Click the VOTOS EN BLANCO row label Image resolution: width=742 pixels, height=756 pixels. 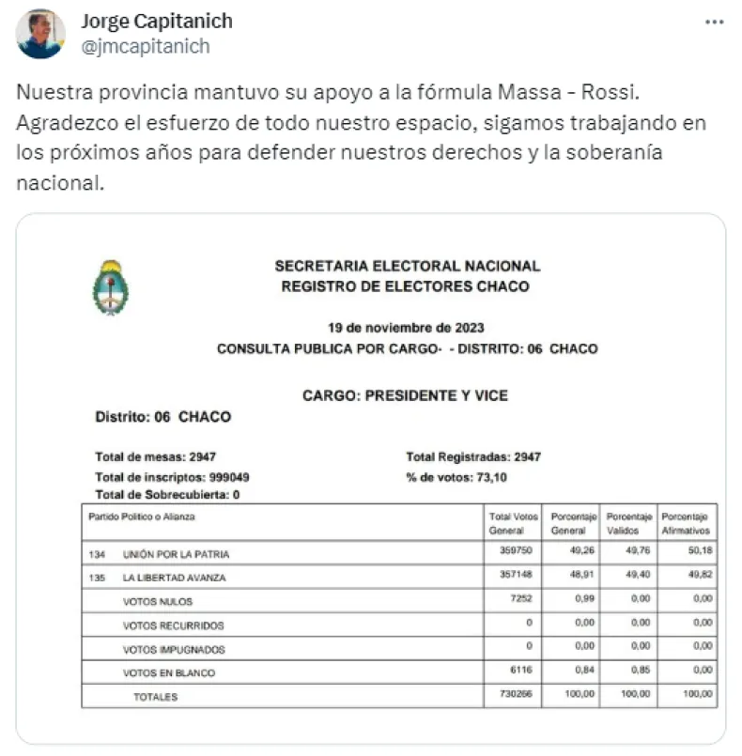tap(168, 673)
